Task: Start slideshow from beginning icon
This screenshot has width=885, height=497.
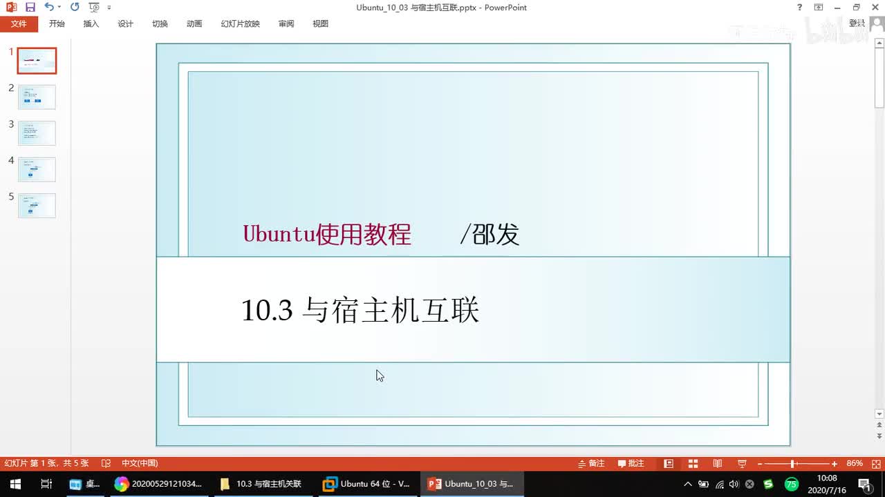Action: pos(94,7)
